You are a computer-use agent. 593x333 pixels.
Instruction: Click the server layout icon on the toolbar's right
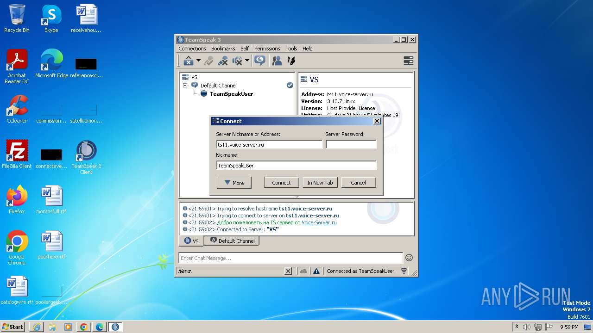click(408, 61)
